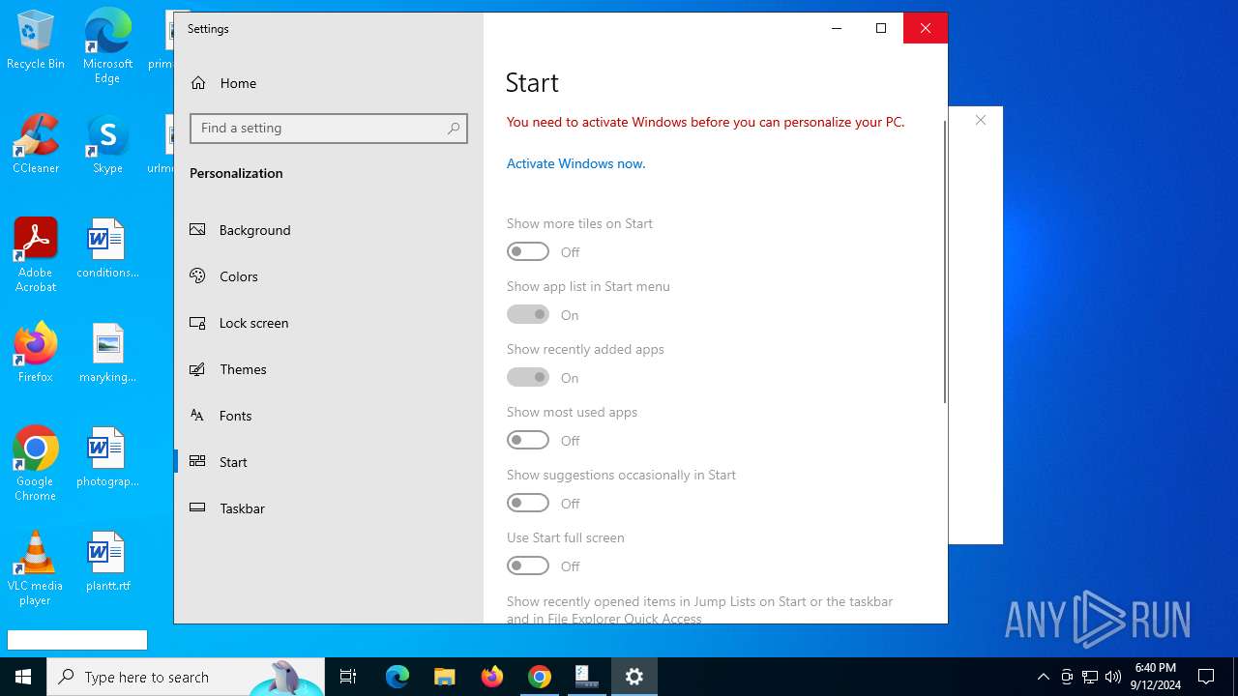Select plantt.rtf file on desktop
Screen dimensions: 1238x696
pos(107,563)
